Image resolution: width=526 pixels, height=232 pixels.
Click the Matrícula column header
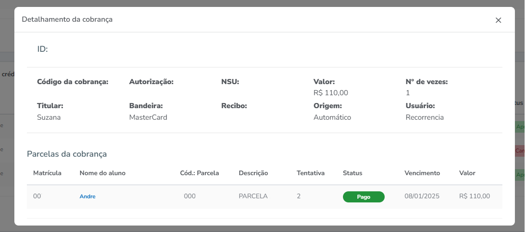[x=47, y=173]
